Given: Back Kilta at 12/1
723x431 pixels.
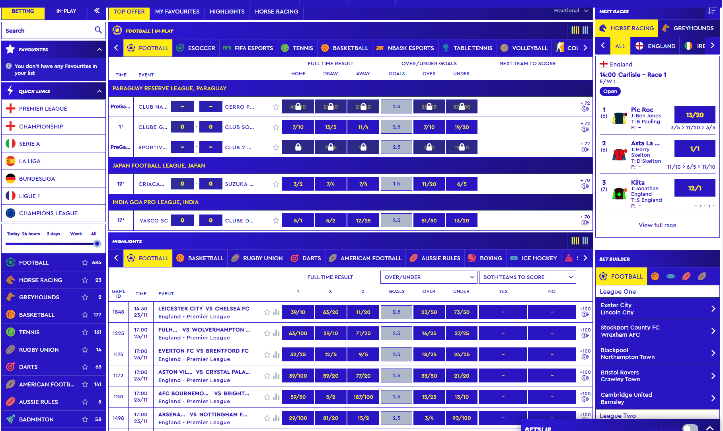Looking at the screenshot, I should (x=694, y=188).
